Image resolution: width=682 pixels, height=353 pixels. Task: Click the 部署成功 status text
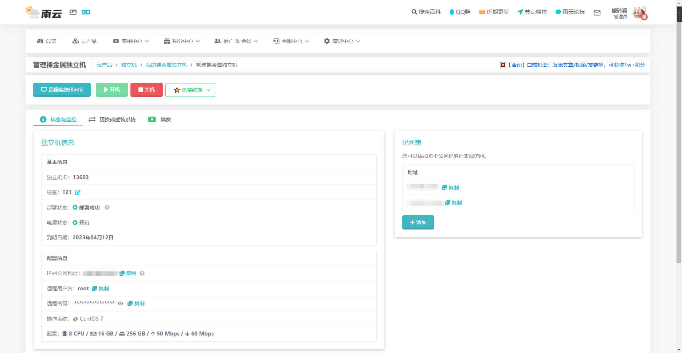tap(89, 208)
